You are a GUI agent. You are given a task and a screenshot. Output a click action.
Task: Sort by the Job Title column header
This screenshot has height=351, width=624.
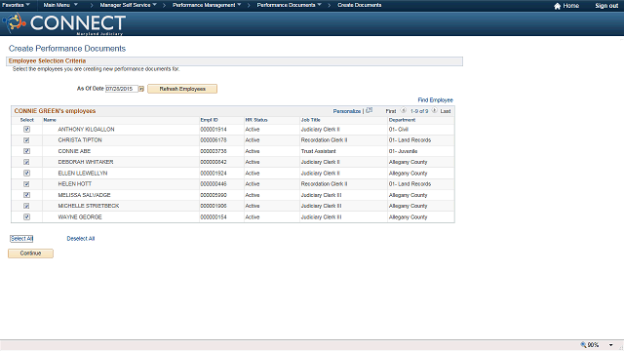310,120
